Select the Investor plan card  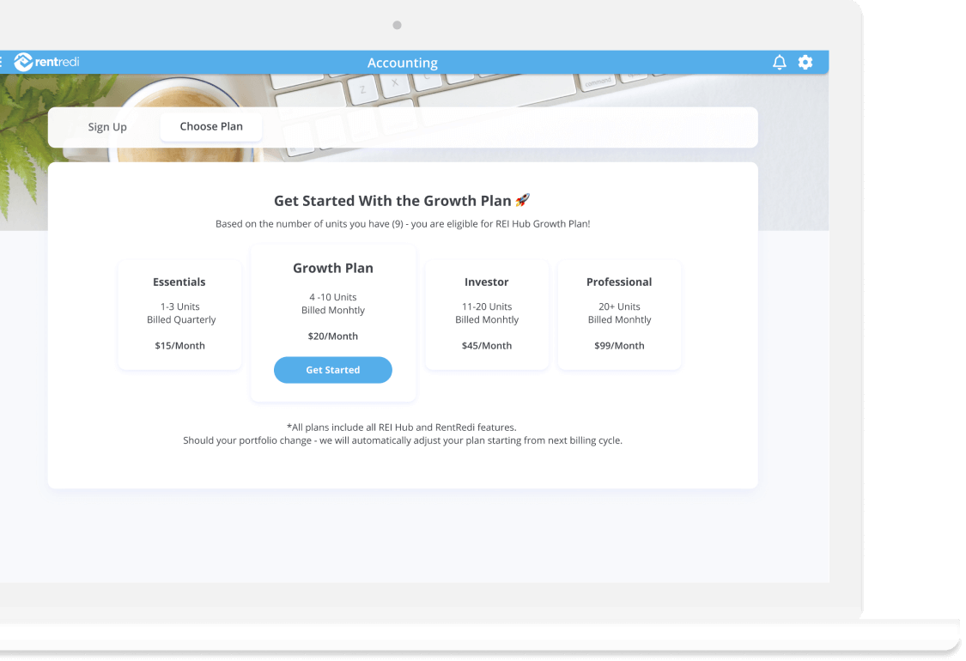tap(487, 315)
